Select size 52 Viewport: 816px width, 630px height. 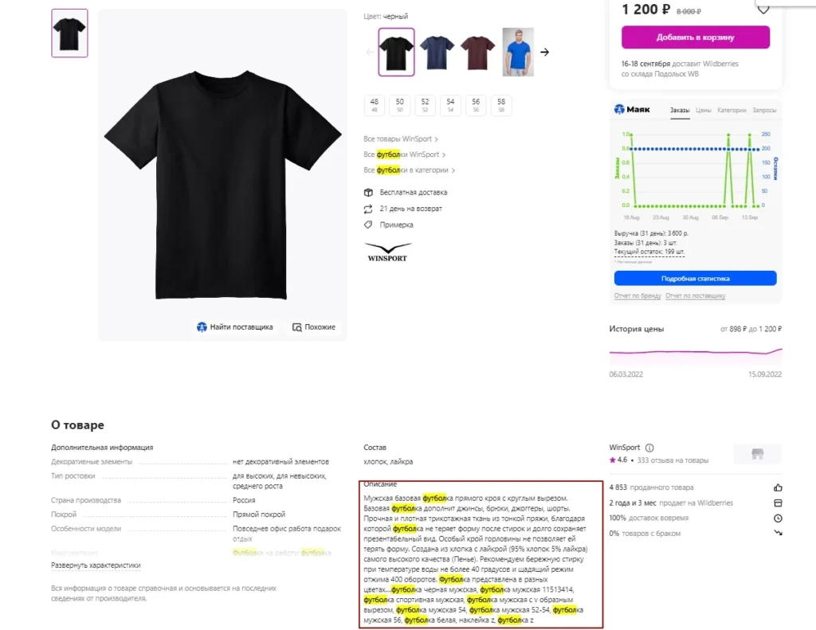pyautogui.click(x=426, y=104)
